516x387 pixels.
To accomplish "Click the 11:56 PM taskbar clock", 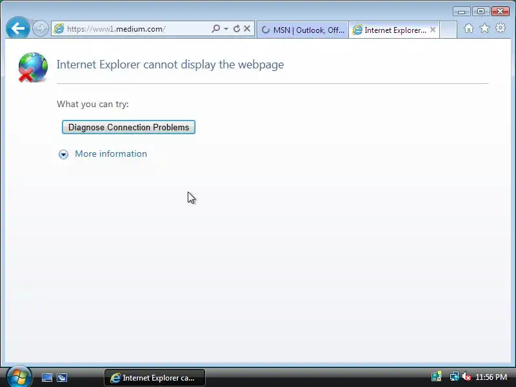I will coord(491,377).
